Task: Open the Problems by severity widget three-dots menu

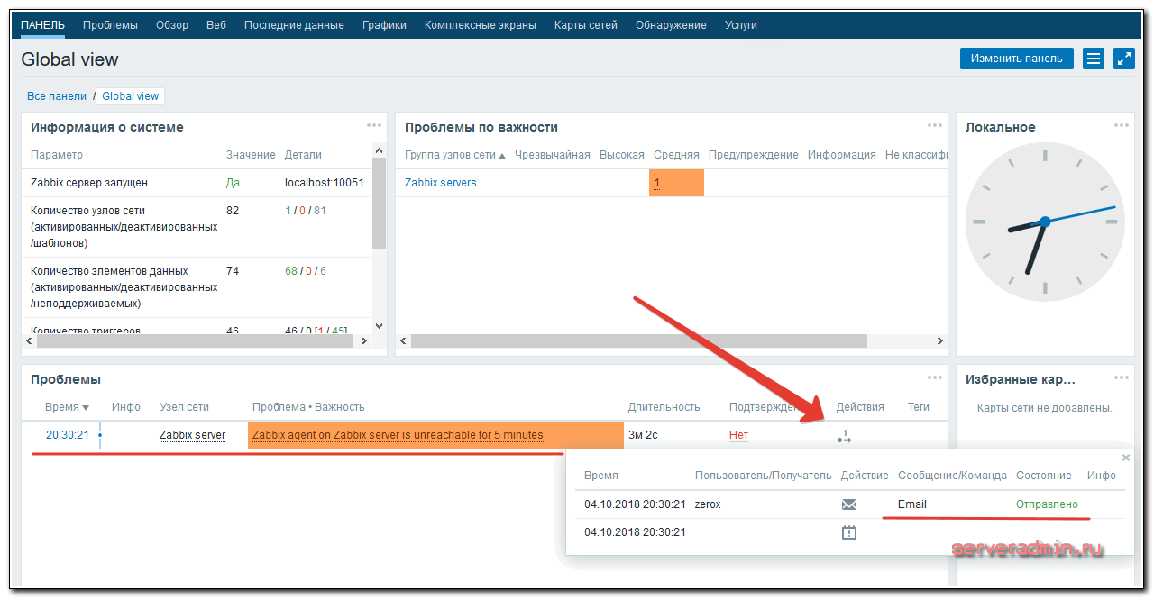Action: tap(936, 125)
